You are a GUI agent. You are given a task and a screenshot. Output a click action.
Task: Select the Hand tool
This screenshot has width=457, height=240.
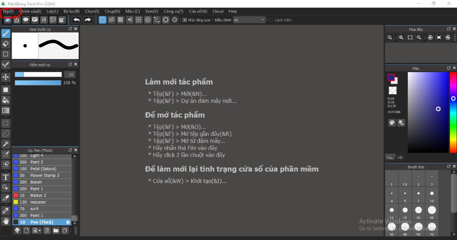(x=5, y=221)
